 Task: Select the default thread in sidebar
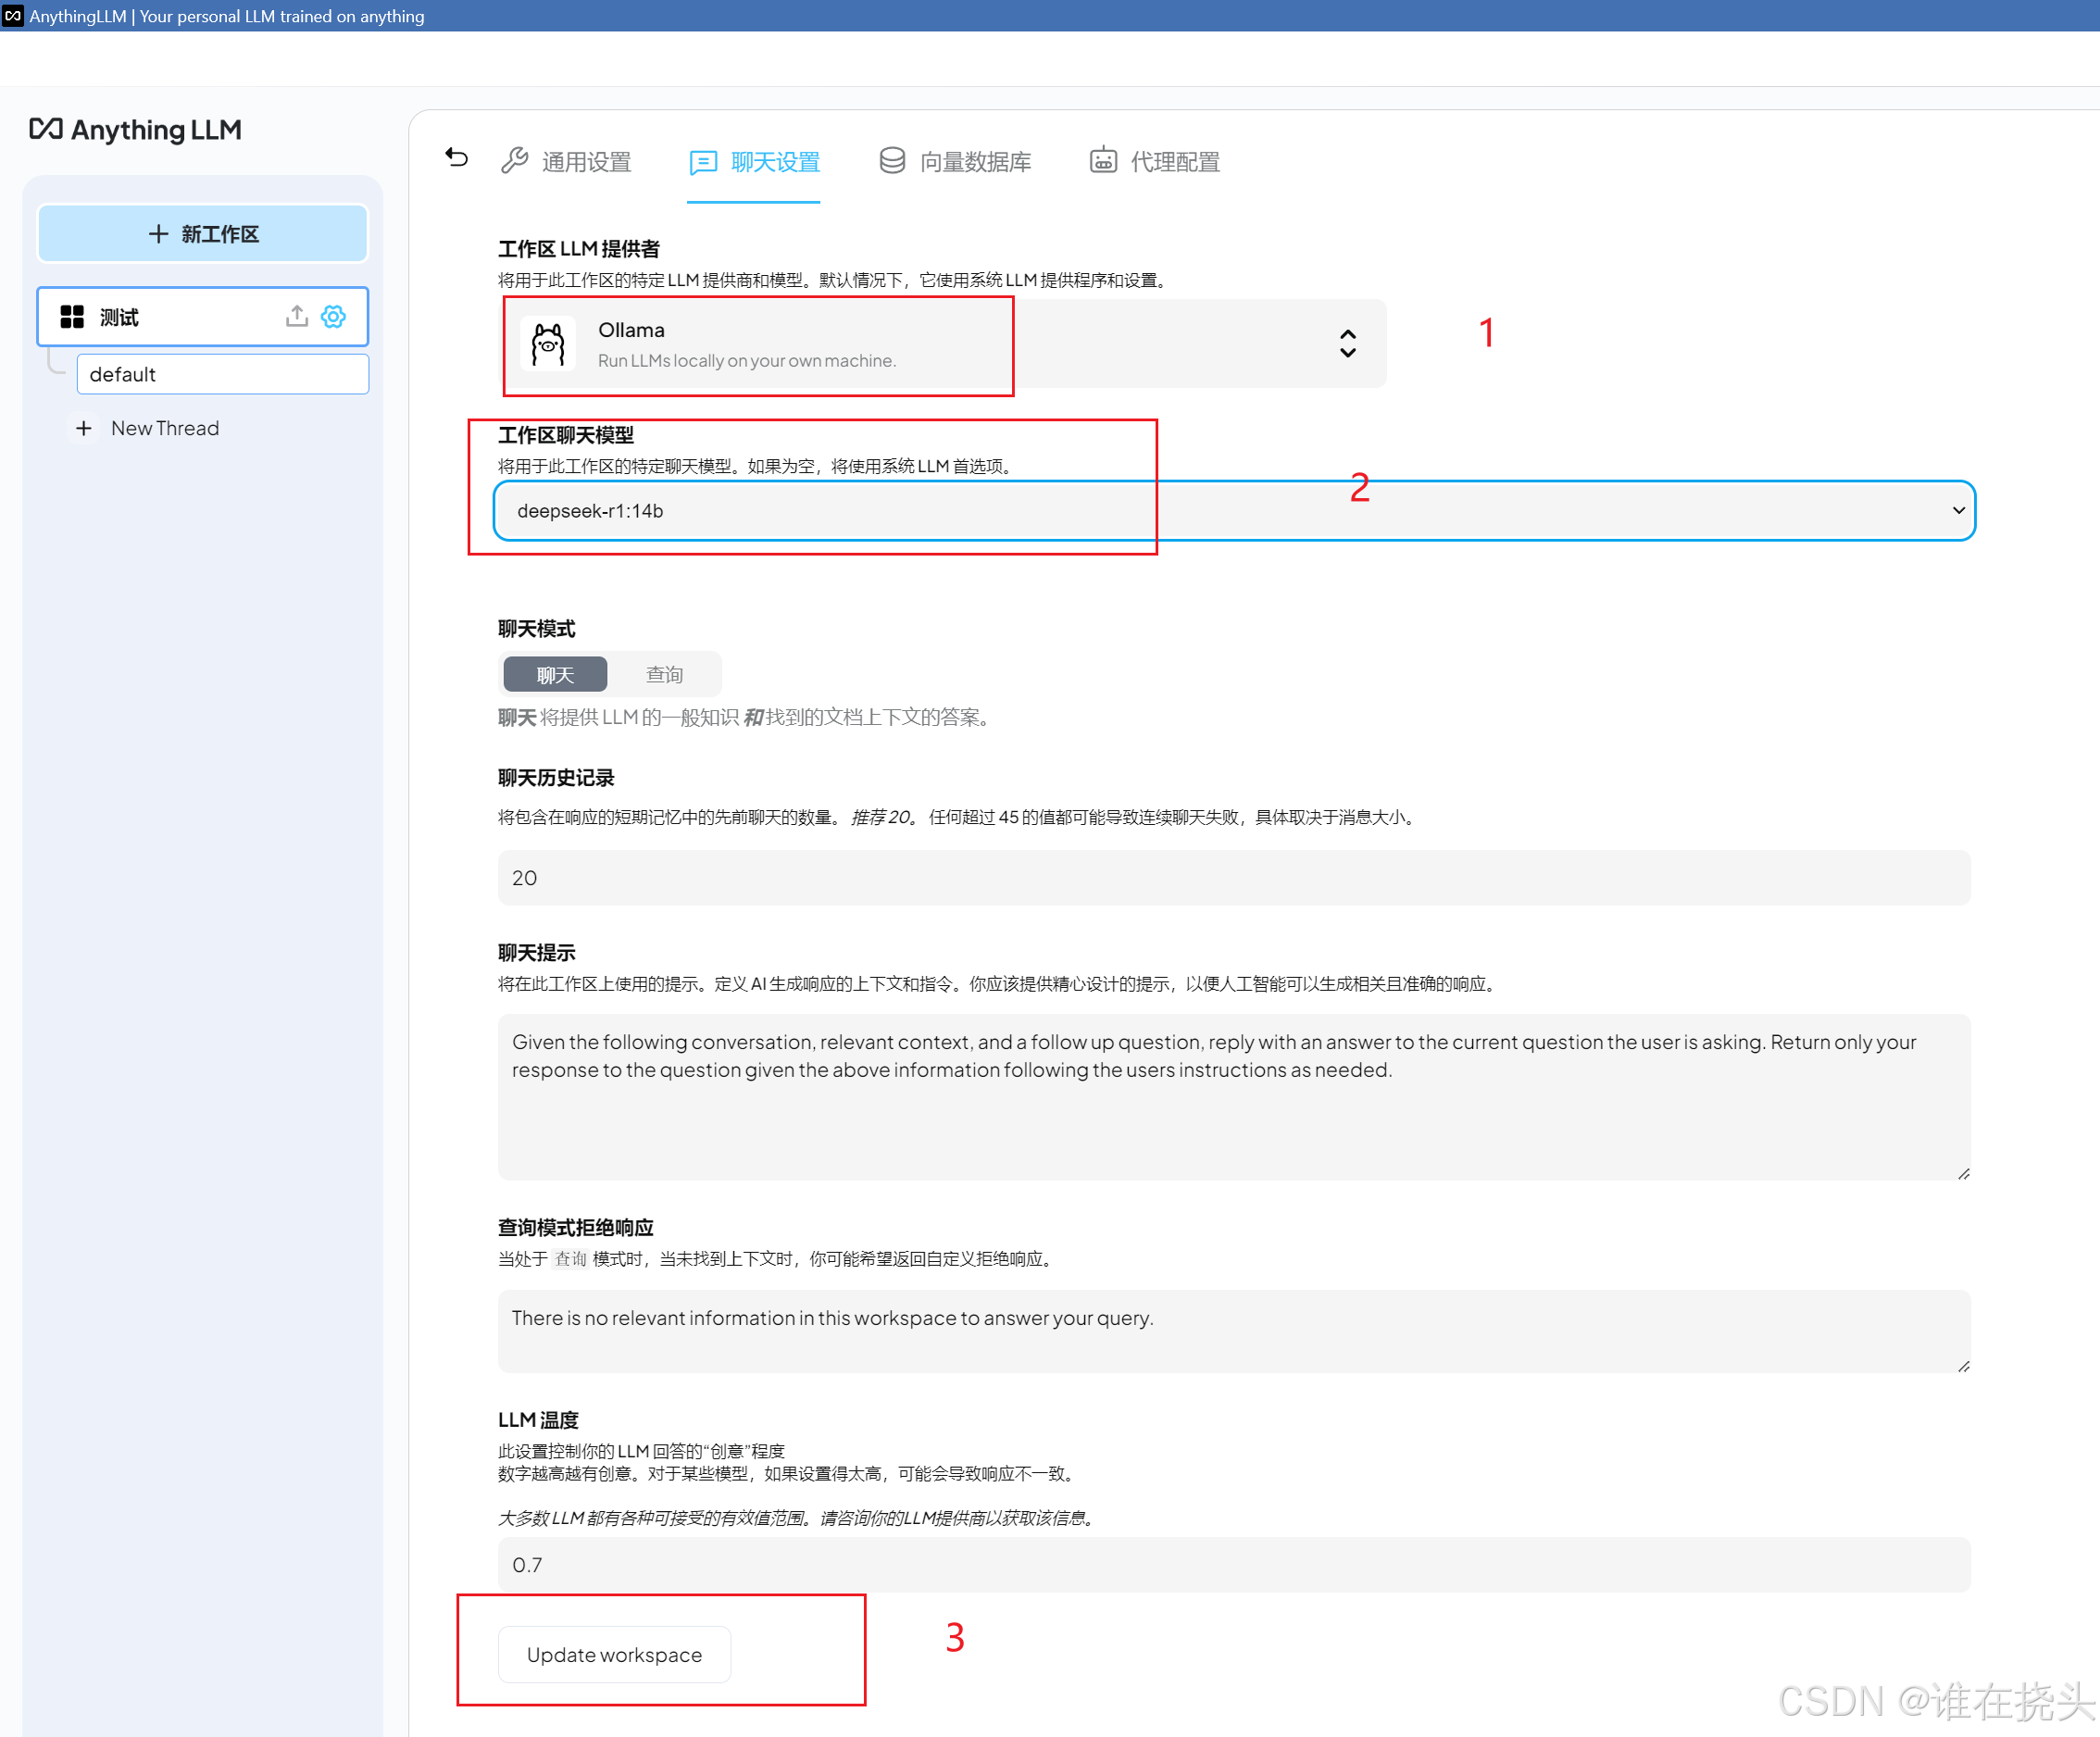[x=222, y=374]
